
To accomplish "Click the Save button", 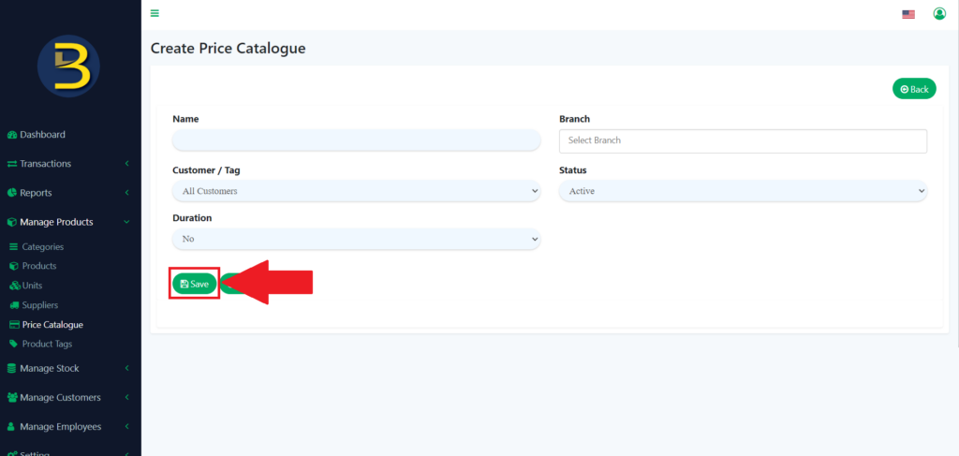I will click(x=194, y=284).
